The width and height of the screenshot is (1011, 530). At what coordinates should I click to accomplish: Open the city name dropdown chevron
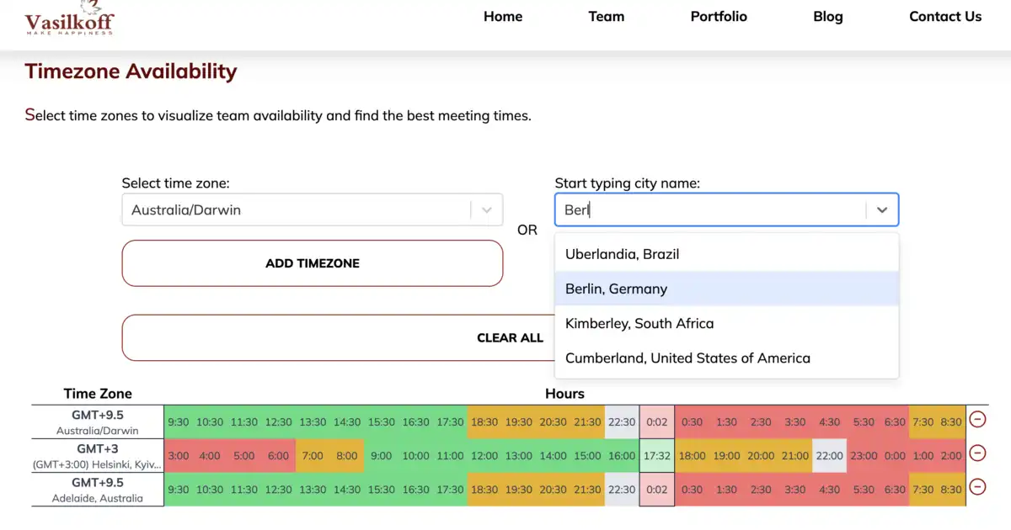pos(882,209)
